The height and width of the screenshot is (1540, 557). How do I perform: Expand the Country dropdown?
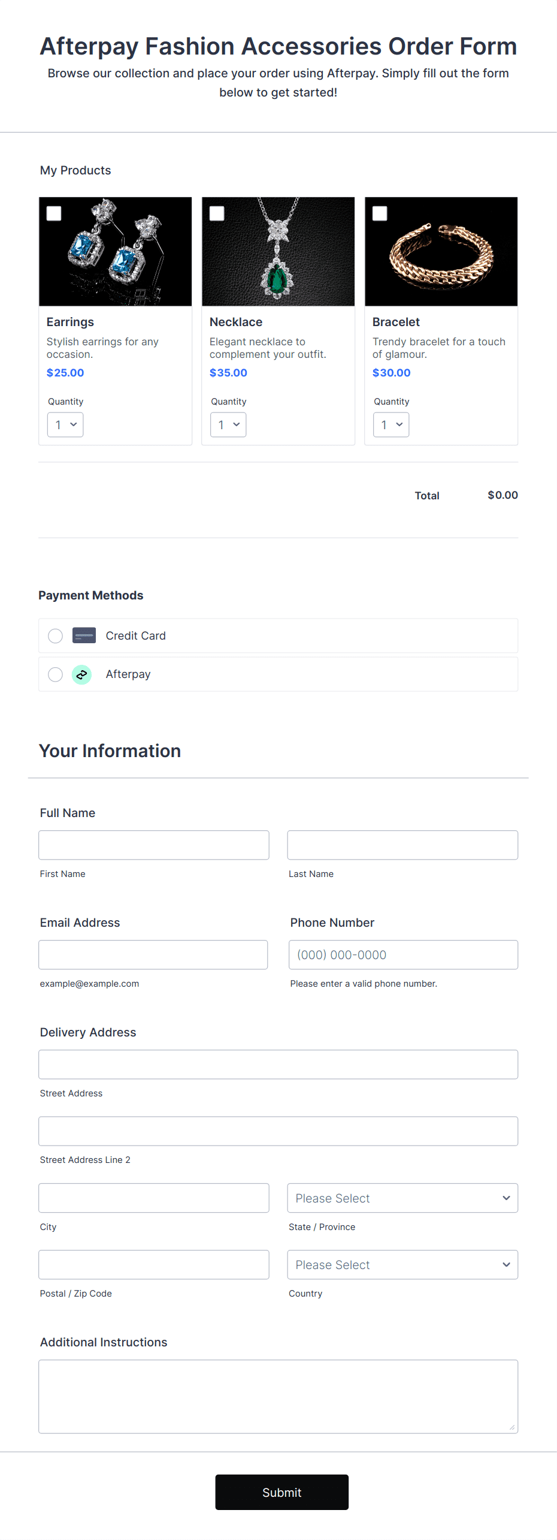pos(402,1264)
